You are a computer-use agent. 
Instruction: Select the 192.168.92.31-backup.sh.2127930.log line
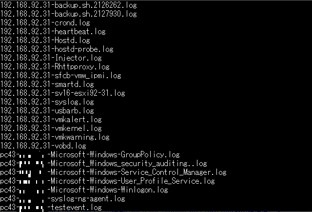pyautogui.click(x=68, y=14)
